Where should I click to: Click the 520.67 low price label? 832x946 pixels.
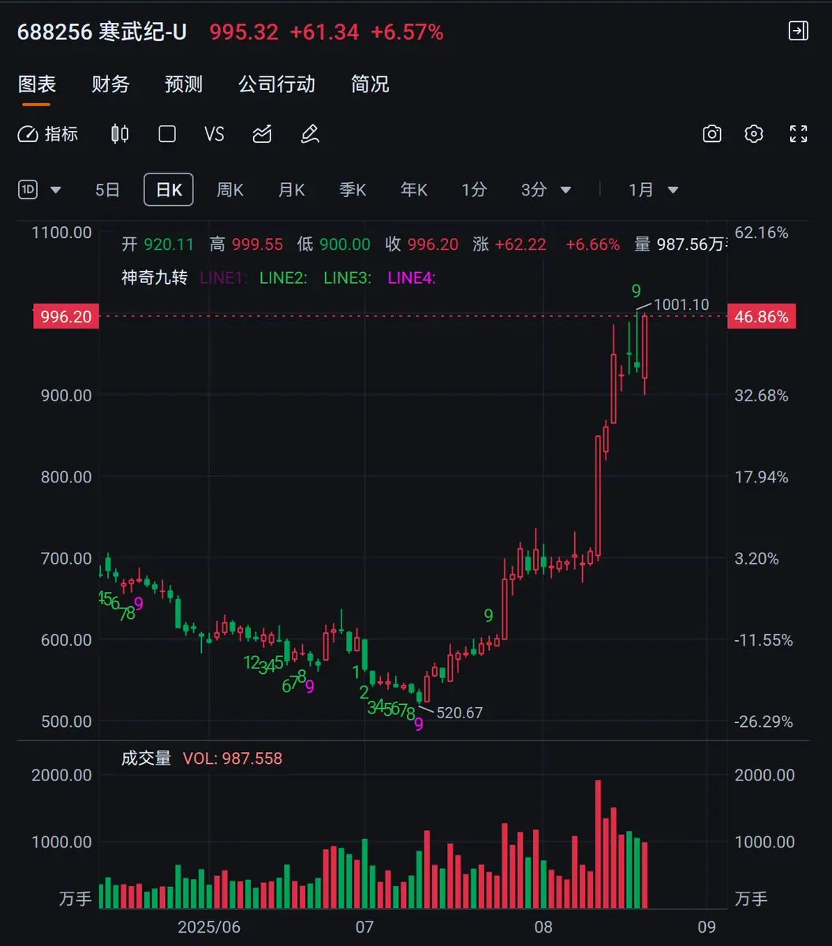point(460,713)
